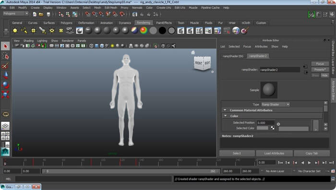Save scene icon in status line
This screenshot has width=336, height=190.
(48, 14)
